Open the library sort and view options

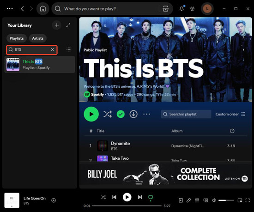tap(68, 49)
